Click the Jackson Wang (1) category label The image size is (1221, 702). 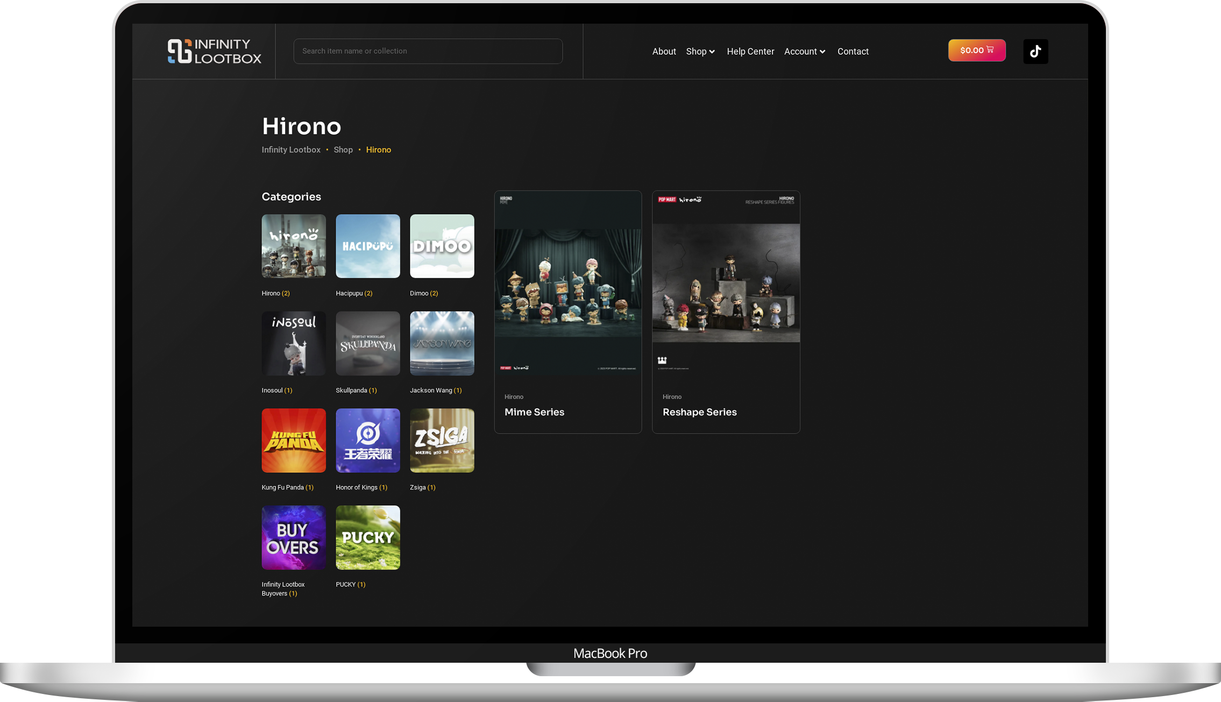[436, 391]
